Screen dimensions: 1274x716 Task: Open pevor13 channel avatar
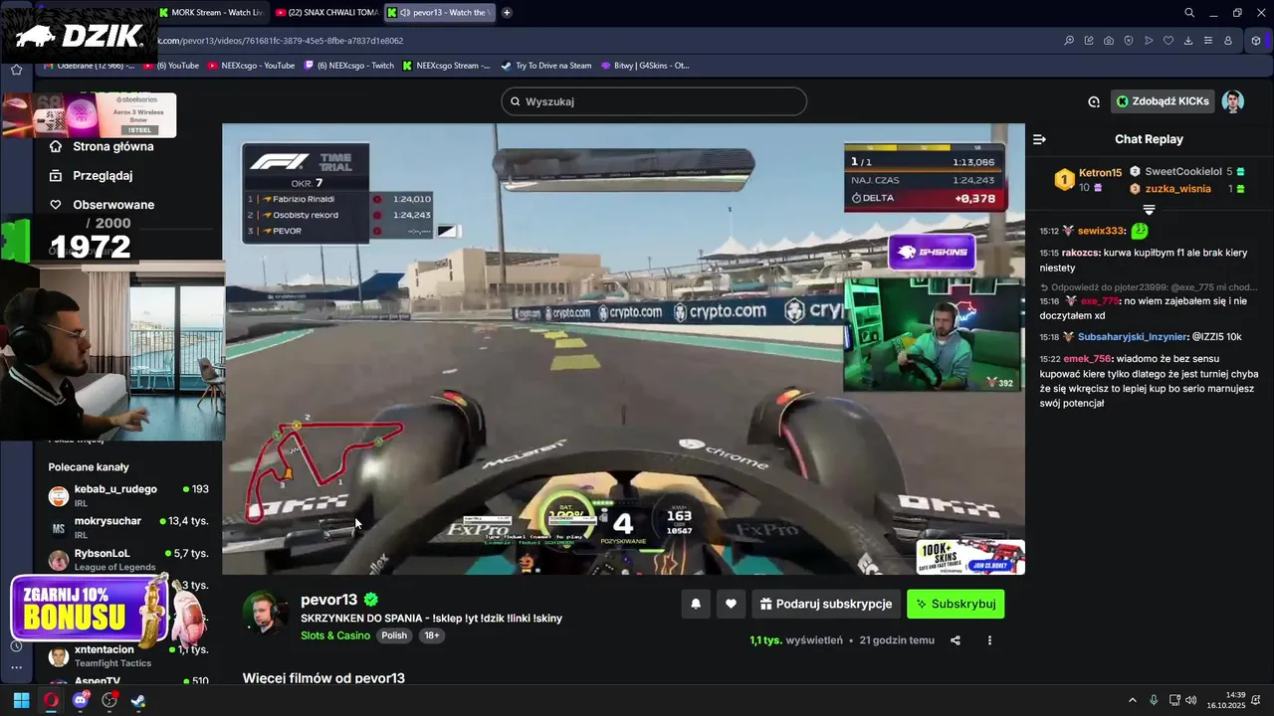click(265, 612)
